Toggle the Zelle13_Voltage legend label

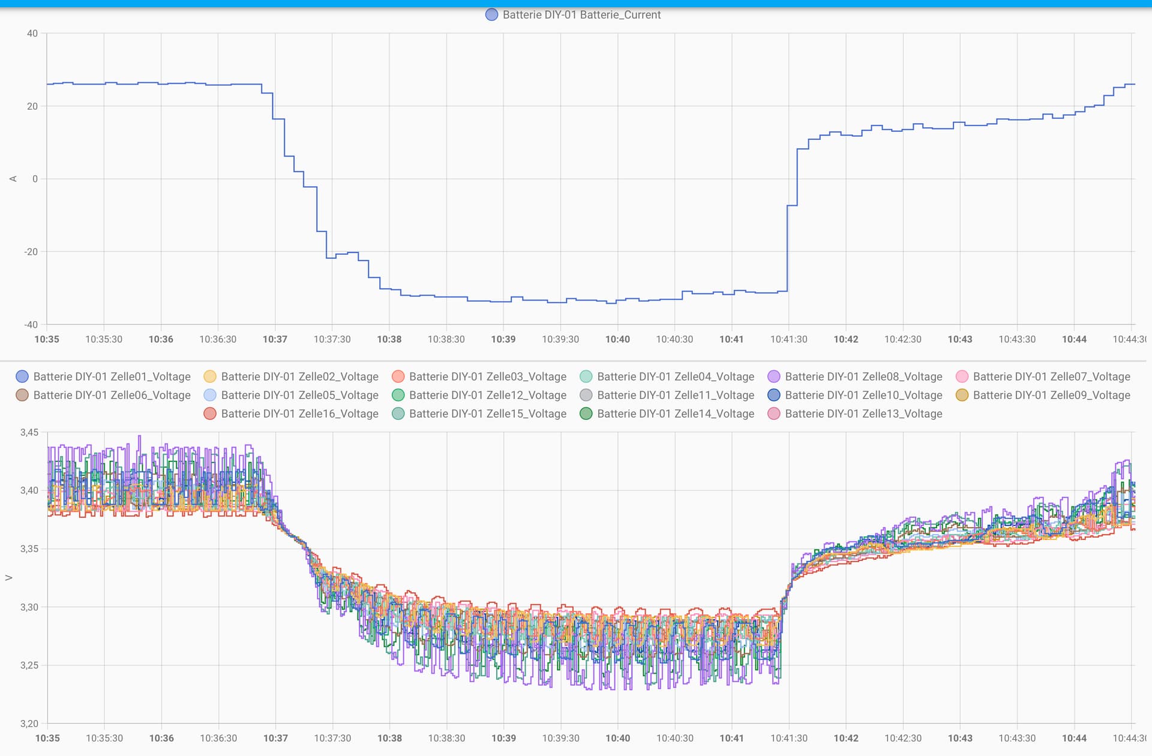click(x=863, y=414)
